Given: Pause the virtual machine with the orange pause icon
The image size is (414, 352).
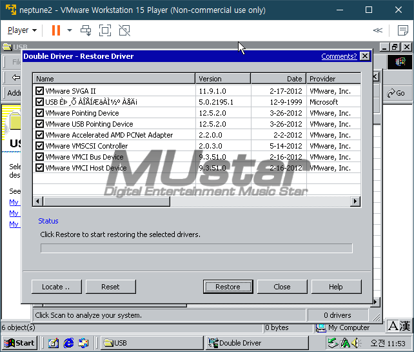Looking at the screenshot, I should [x=55, y=30].
